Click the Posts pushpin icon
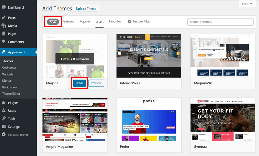The height and width of the screenshot is (156, 259). pos(4,17)
